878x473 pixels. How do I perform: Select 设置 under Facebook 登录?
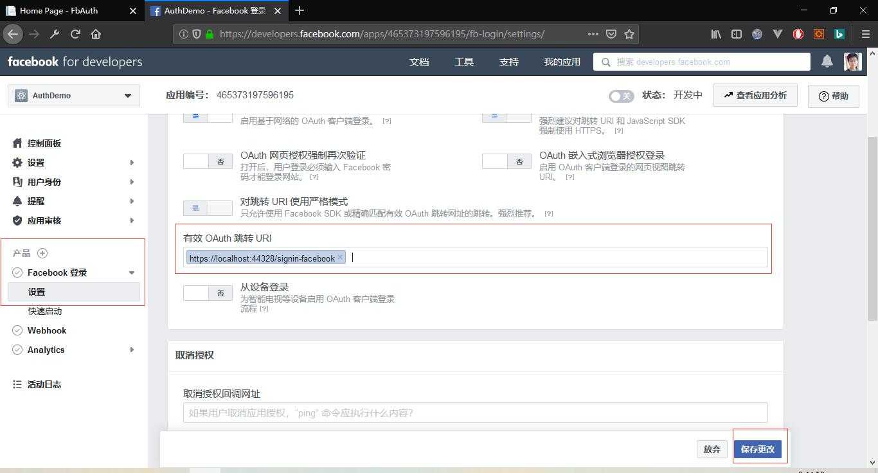[74, 292]
